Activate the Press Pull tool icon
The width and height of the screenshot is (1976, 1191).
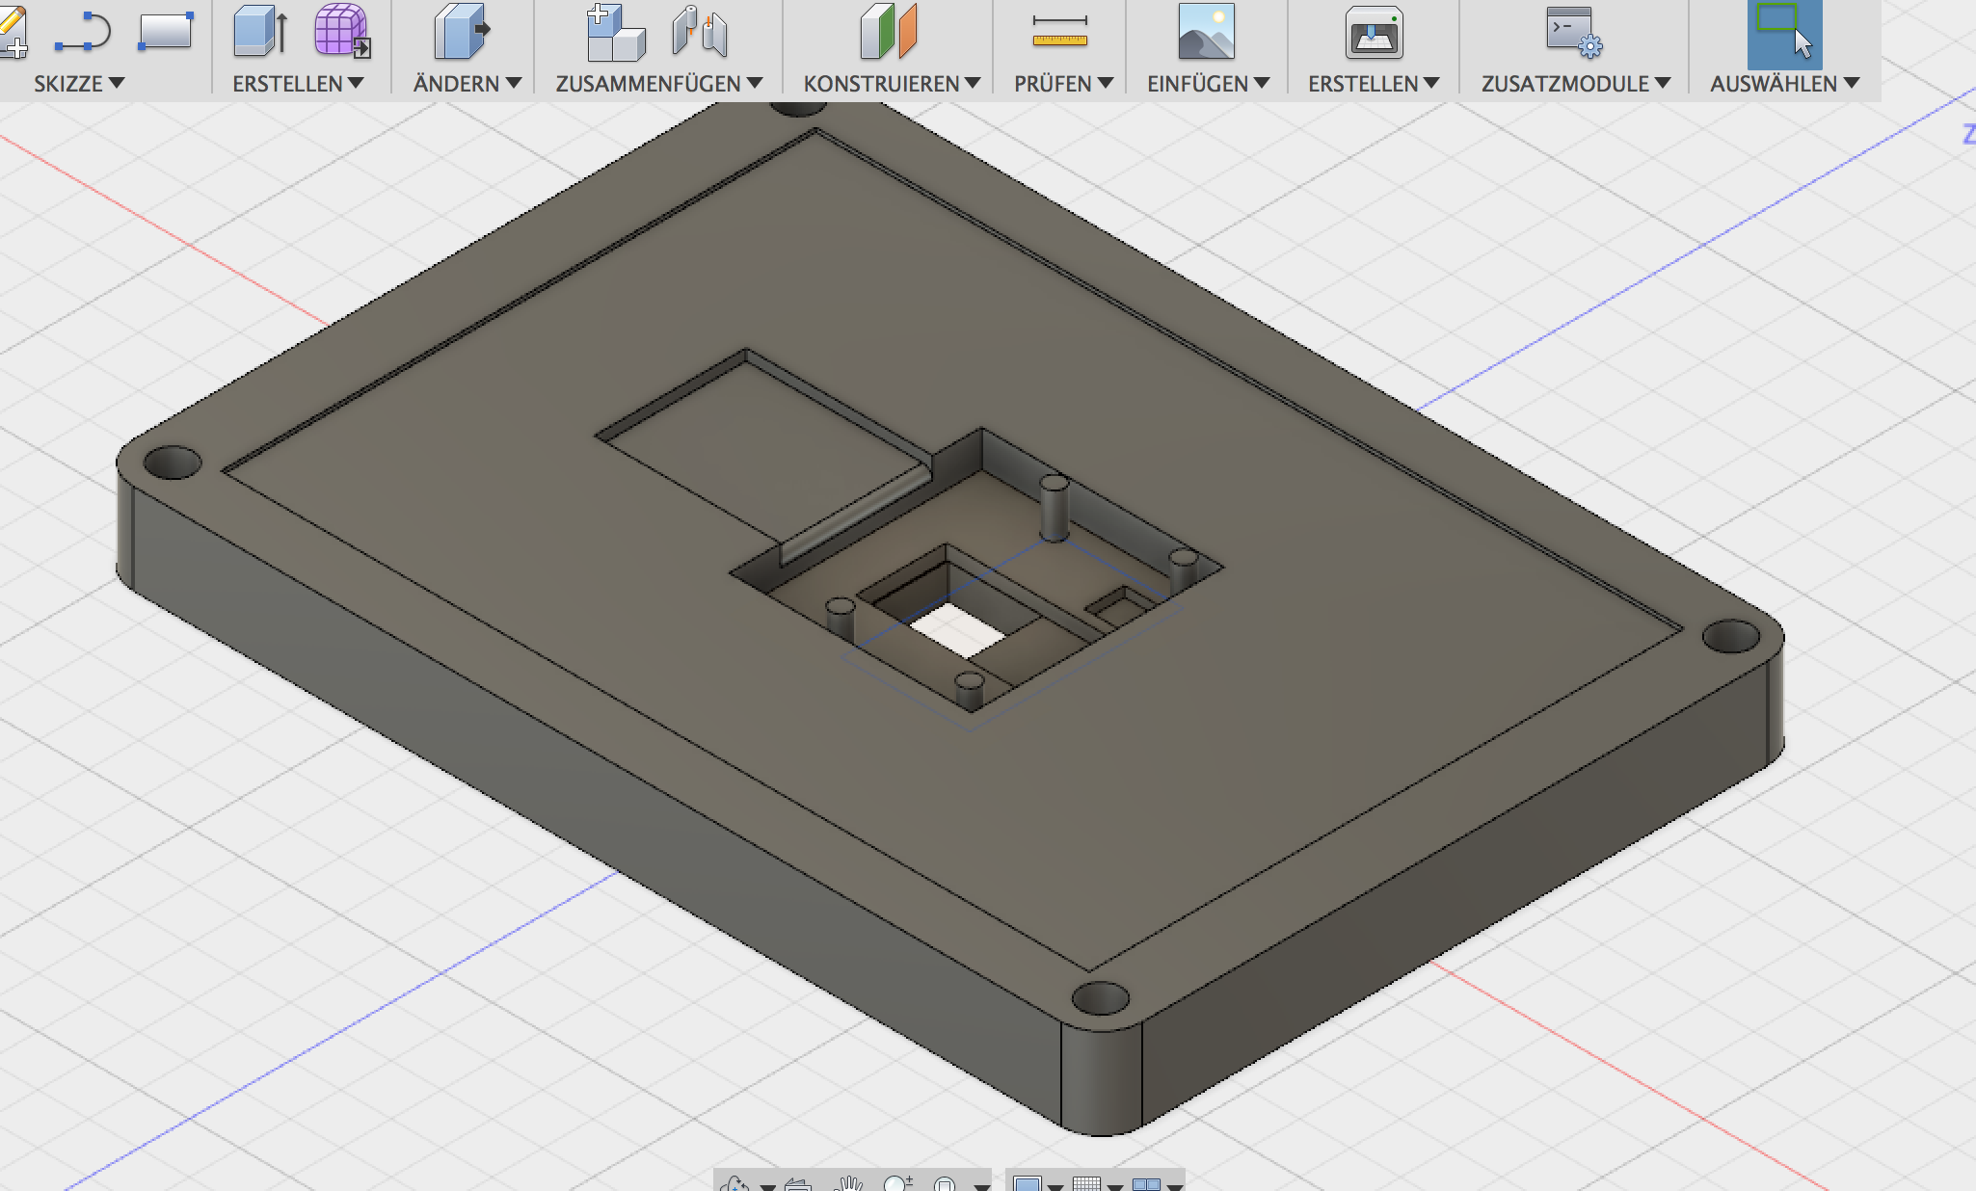pyautogui.click(x=462, y=31)
